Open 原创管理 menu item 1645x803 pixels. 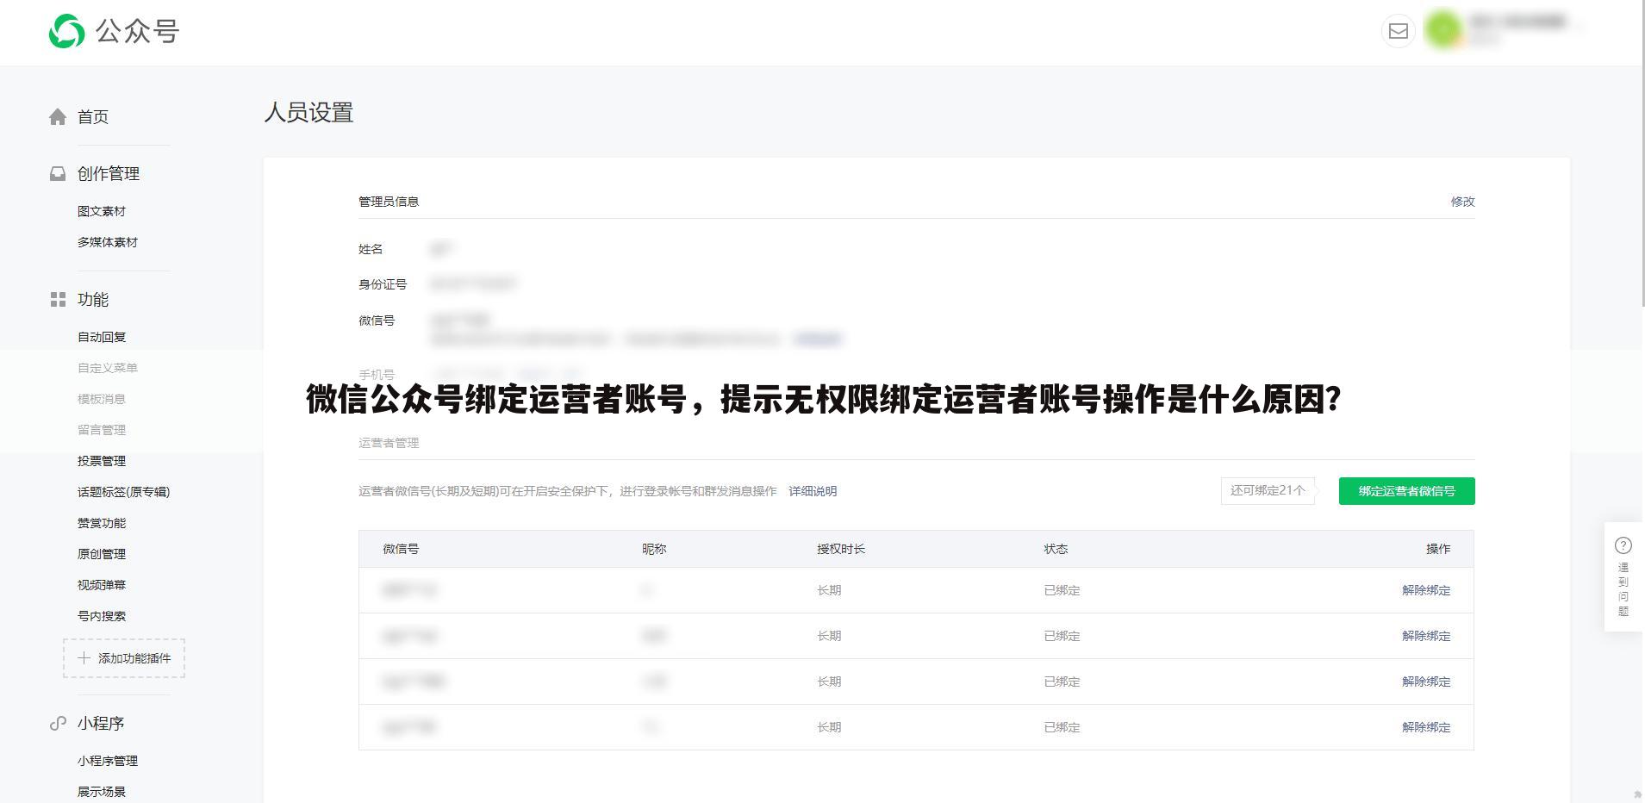pos(102,554)
